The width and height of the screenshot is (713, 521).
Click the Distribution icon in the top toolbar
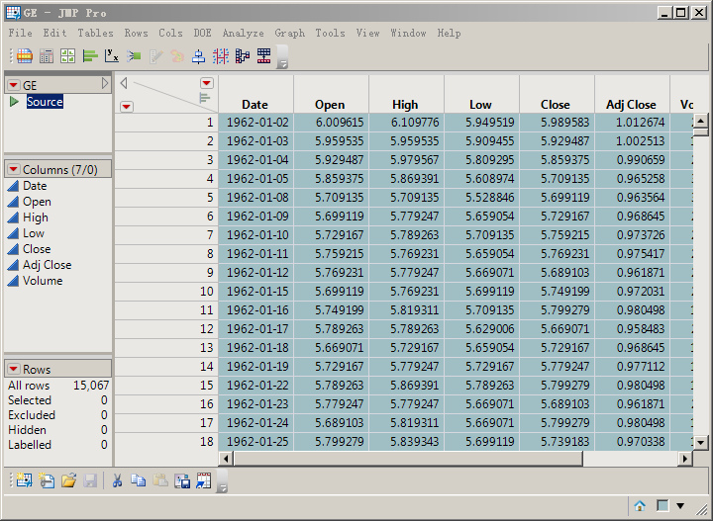coord(89,56)
